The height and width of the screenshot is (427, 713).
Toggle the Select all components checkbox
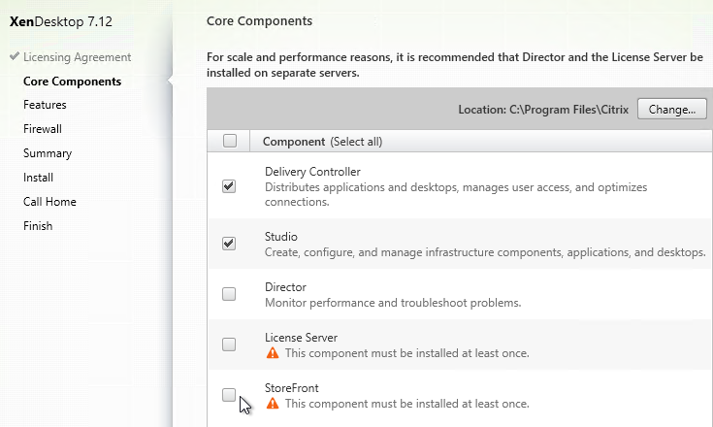tap(230, 141)
